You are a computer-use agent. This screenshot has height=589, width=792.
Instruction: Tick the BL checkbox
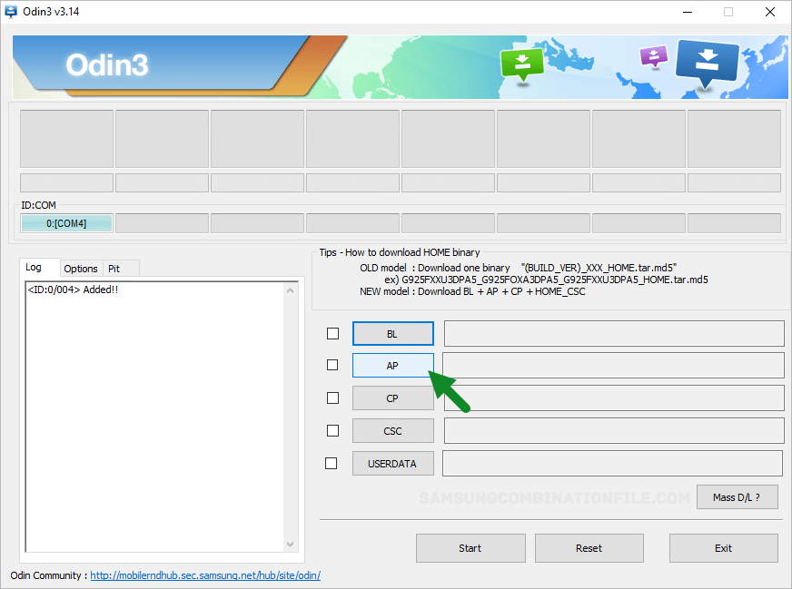click(x=332, y=334)
